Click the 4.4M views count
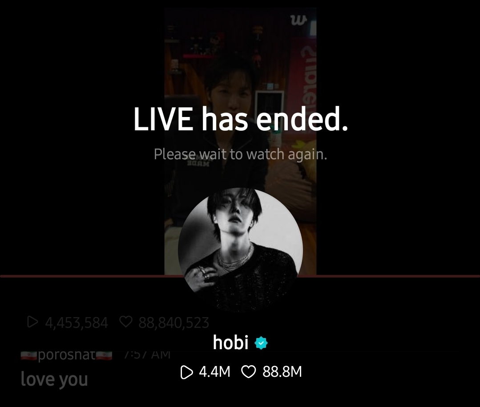This screenshot has width=480, height=407. pyautogui.click(x=214, y=372)
